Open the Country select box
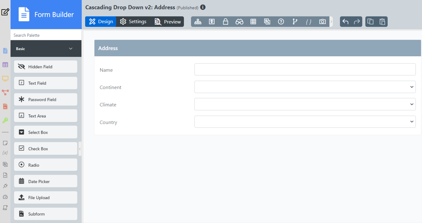Viewport: 422px width, 223px height. pos(305,122)
